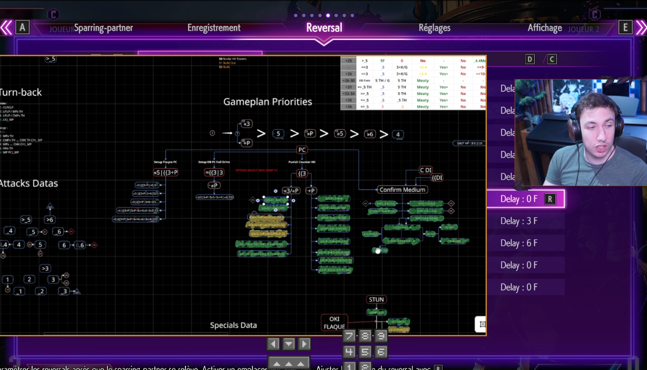Select the Delay : 3 F slot
Image resolution: width=647 pixels, height=370 pixels.
(525, 221)
